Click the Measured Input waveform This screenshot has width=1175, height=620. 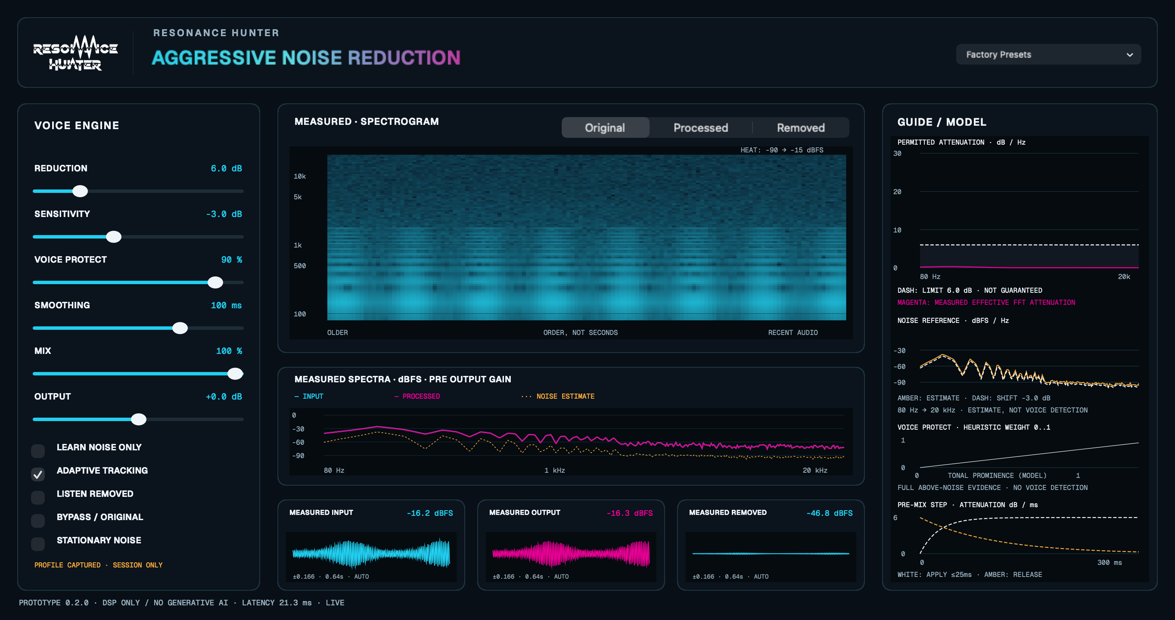[x=371, y=553]
